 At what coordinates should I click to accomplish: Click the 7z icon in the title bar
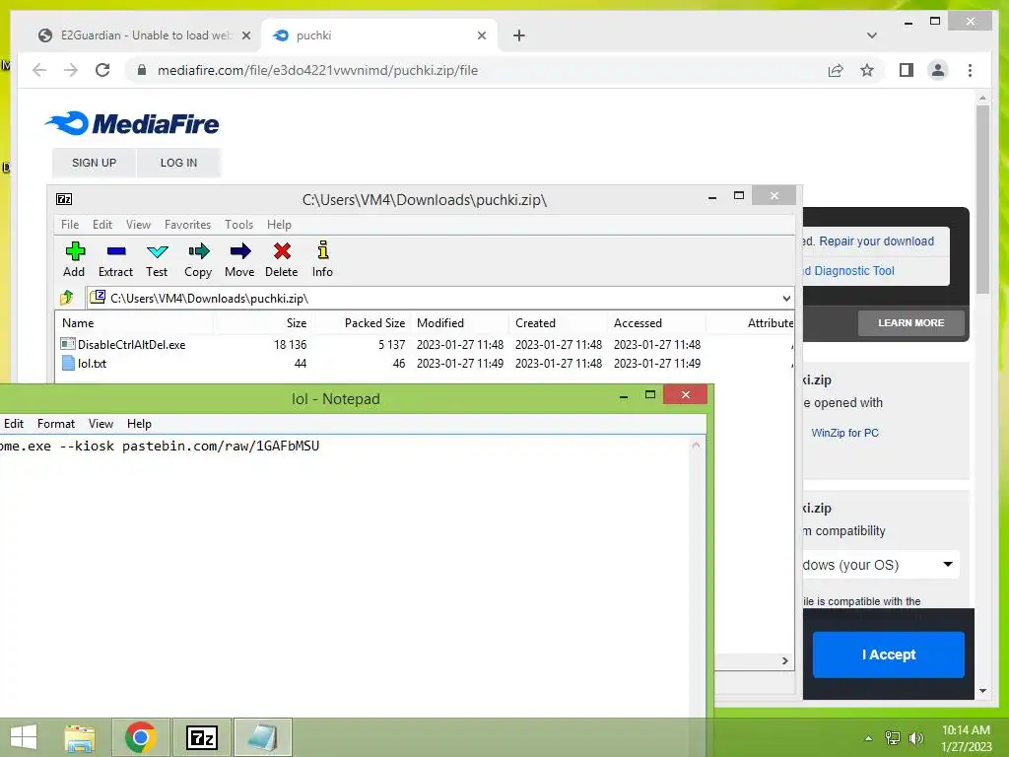point(64,199)
